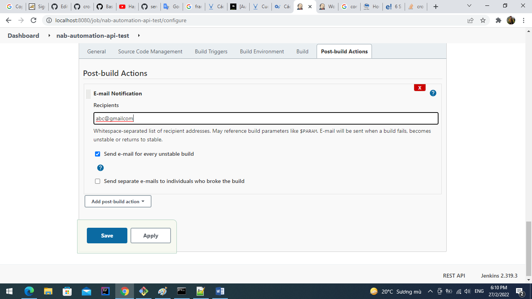Jump to the Build tab
The image size is (532, 299).
pyautogui.click(x=302, y=51)
